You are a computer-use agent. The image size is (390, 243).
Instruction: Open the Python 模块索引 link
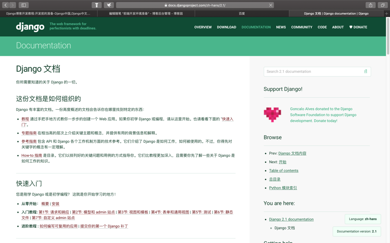pyautogui.click(x=283, y=188)
